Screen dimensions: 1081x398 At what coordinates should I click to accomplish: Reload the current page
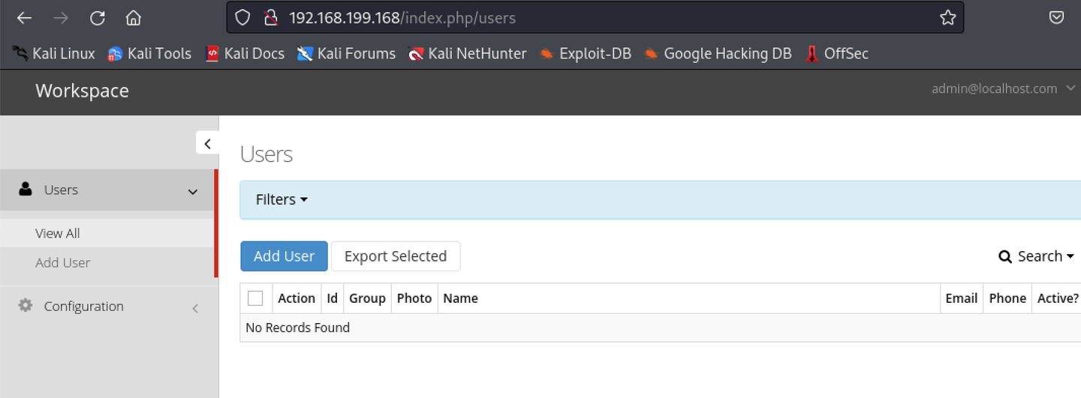(97, 18)
